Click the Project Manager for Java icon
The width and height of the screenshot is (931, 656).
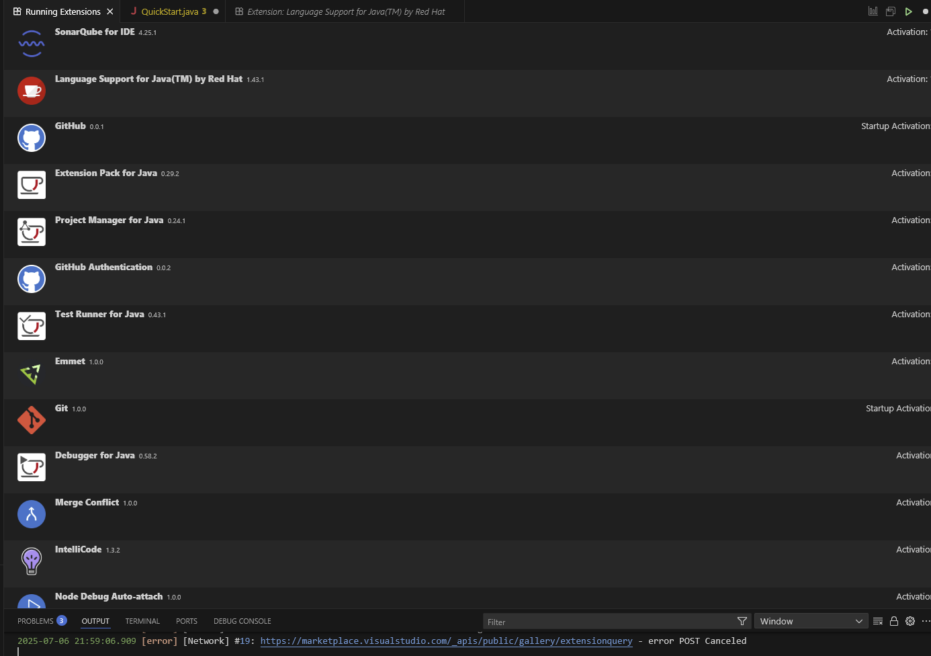pos(32,232)
